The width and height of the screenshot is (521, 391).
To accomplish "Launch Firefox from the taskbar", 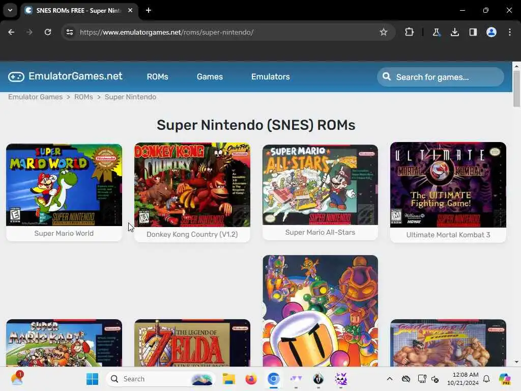I will coord(251,379).
